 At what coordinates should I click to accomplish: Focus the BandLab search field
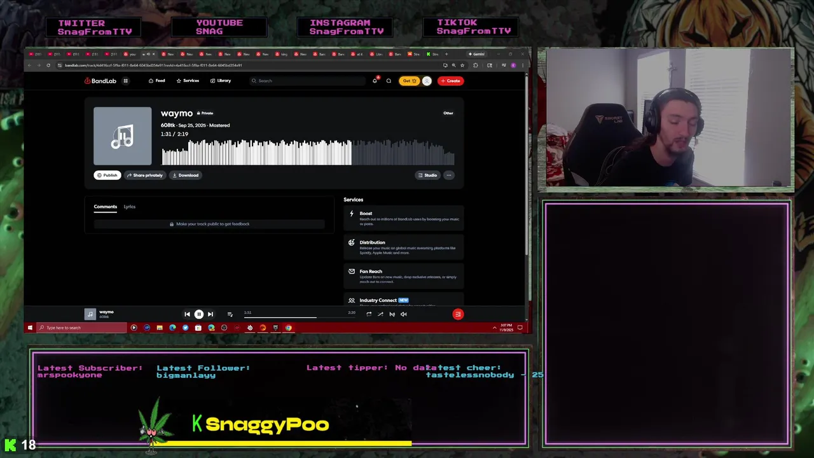click(308, 81)
